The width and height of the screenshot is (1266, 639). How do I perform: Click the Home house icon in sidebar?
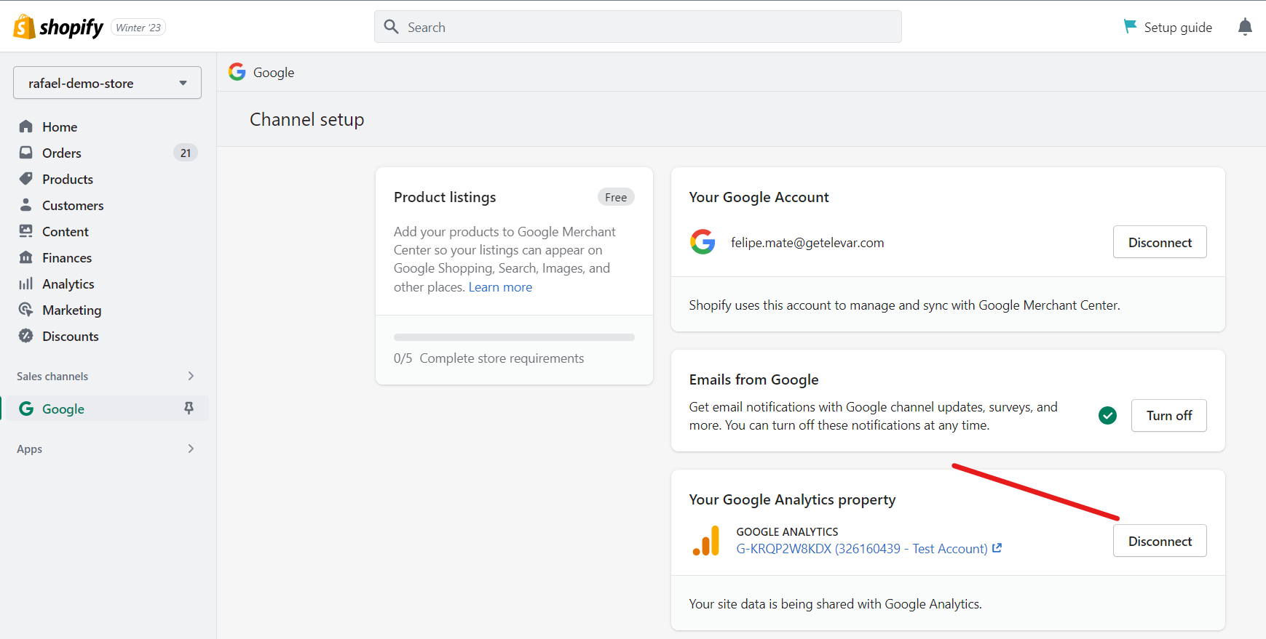tap(26, 126)
